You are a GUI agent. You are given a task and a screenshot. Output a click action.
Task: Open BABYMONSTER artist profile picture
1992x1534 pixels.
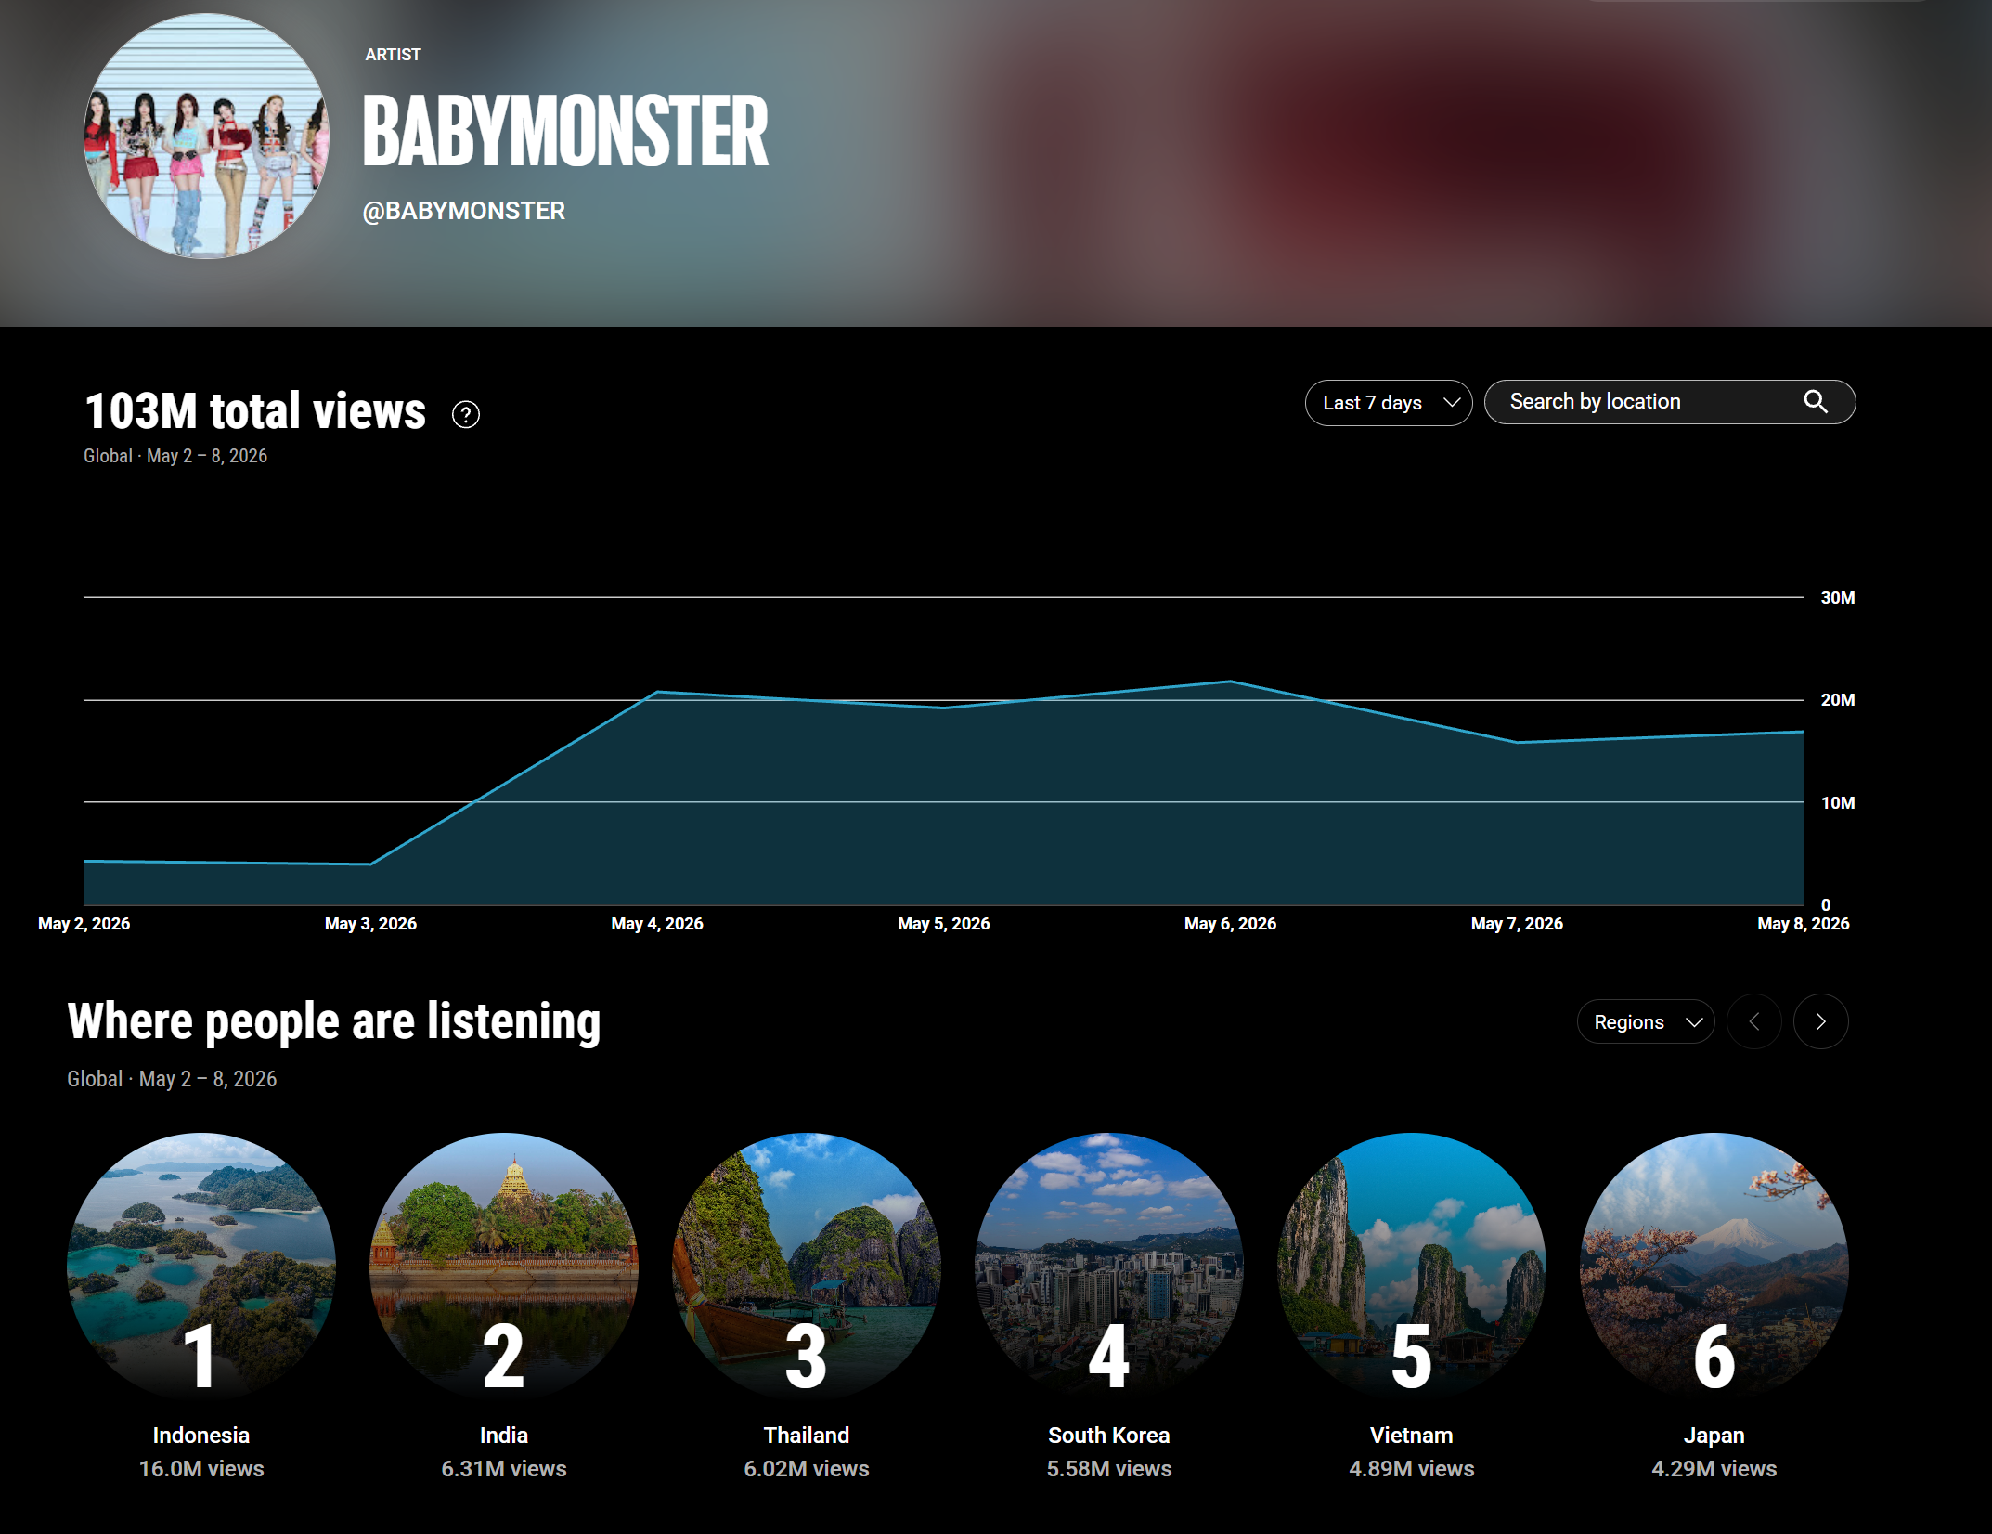[x=206, y=136]
